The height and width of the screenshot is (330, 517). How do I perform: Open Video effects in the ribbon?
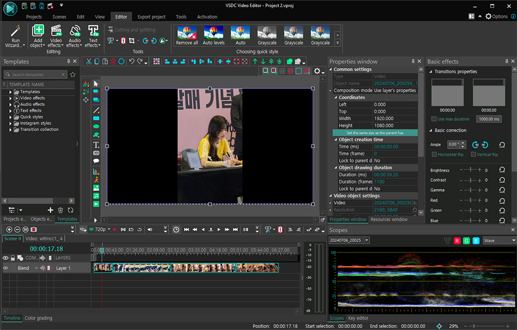click(55, 31)
